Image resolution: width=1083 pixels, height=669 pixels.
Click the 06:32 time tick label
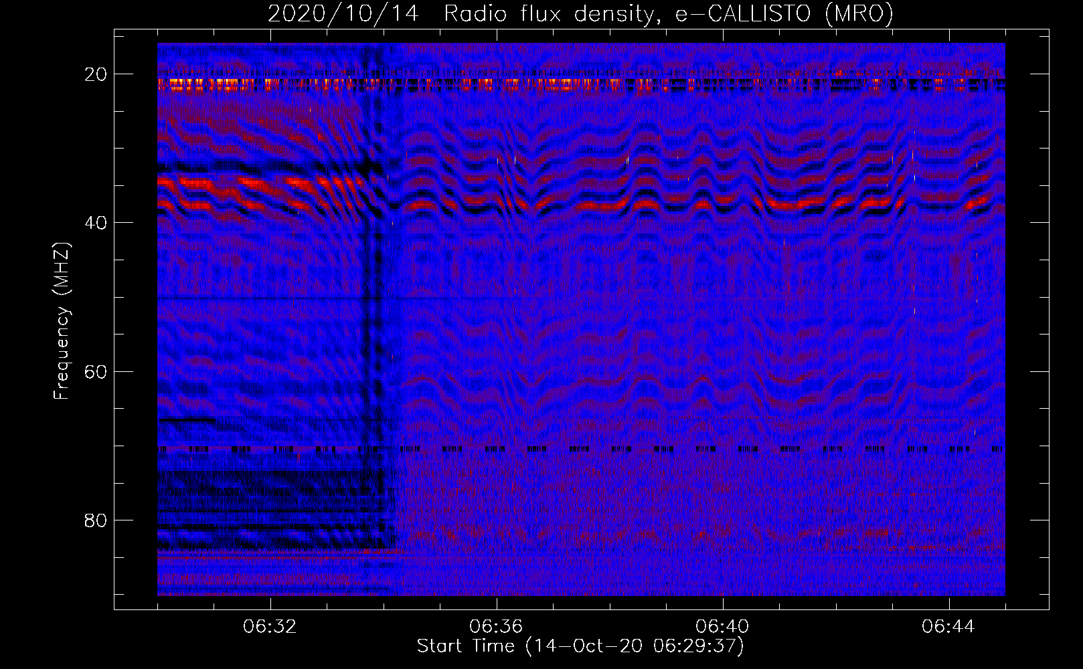[x=270, y=626]
